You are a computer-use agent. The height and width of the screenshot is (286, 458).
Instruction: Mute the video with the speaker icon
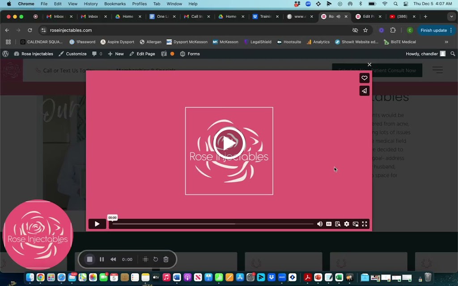320,224
